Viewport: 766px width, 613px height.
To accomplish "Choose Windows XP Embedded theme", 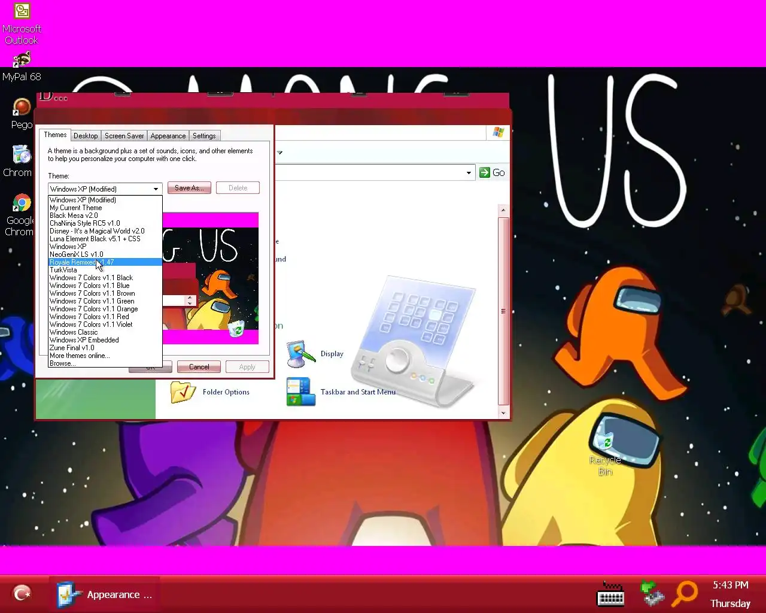I will [105, 340].
